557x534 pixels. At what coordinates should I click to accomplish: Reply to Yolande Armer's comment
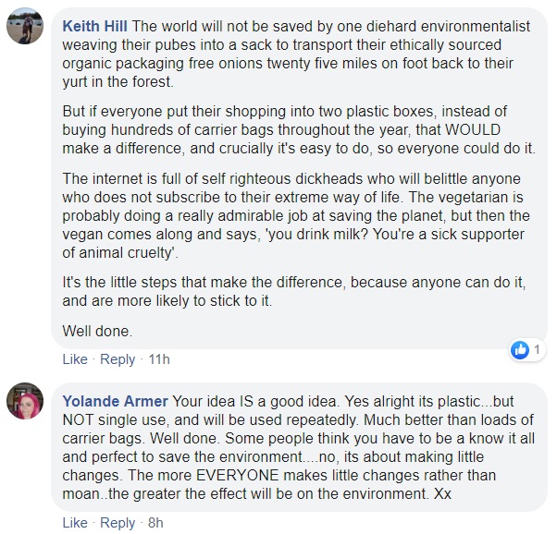pyautogui.click(x=118, y=523)
